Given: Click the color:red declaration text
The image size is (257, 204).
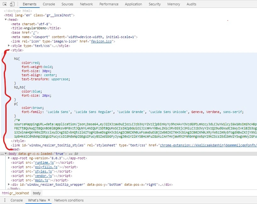Looking at the screenshot, I should [x=31, y=63].
